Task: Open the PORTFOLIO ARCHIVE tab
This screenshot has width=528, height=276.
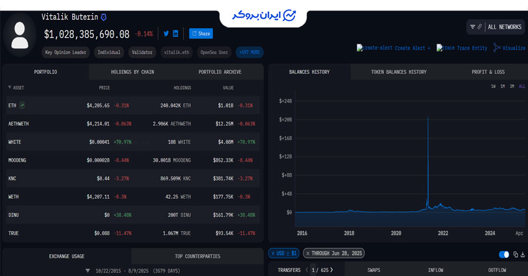Action: click(x=220, y=72)
